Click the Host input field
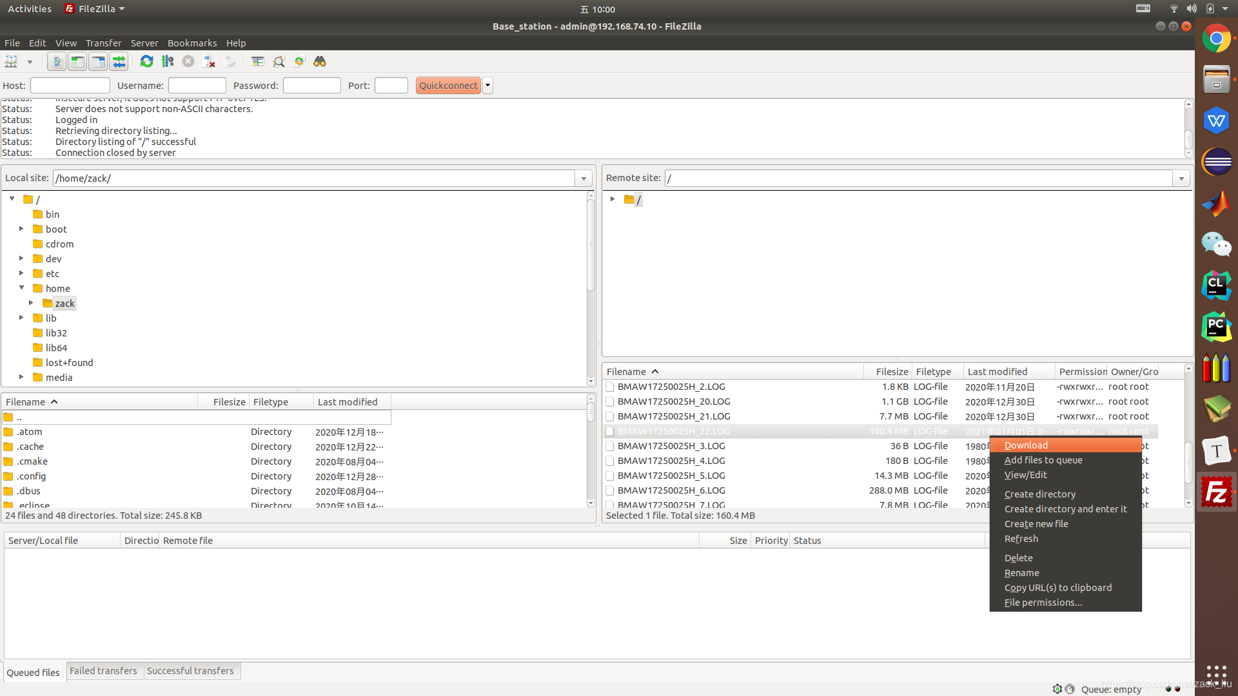 click(70, 86)
